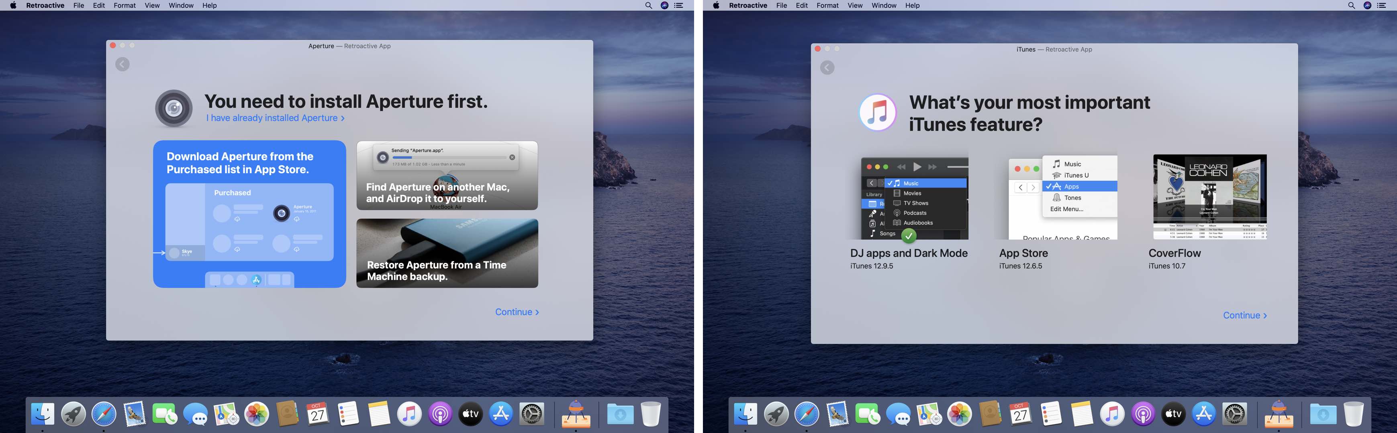Open Spotlight search above the iTunes window
This screenshot has width=1397, height=433.
pyautogui.click(x=1352, y=6)
